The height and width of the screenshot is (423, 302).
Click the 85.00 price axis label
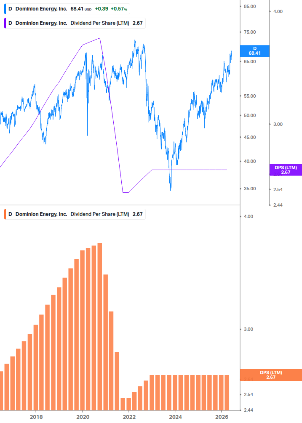[x=250, y=6]
